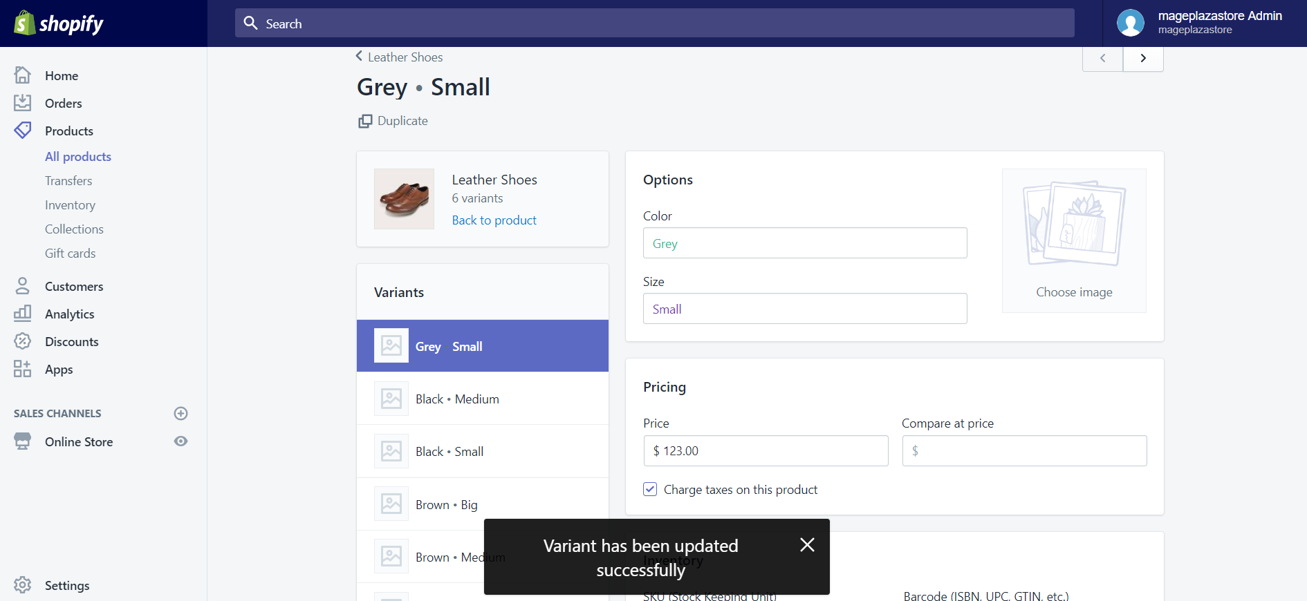
Task: Open Discounts in the sidebar
Action: (x=72, y=341)
